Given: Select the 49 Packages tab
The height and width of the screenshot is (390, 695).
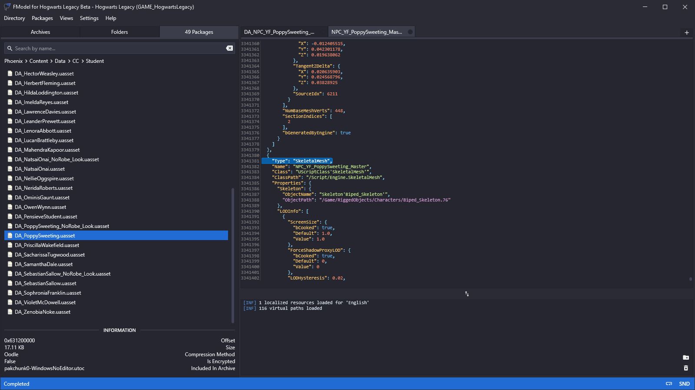Looking at the screenshot, I should point(199,32).
